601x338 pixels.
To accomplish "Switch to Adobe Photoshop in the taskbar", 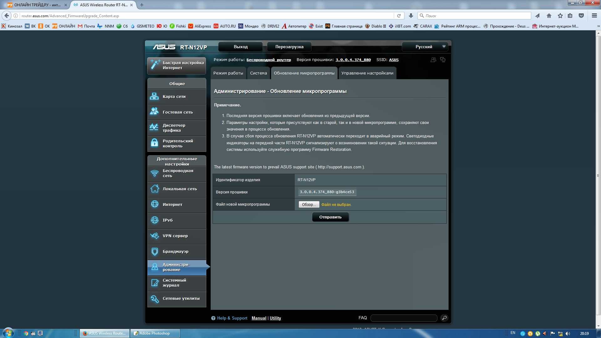I will pyautogui.click(x=155, y=333).
